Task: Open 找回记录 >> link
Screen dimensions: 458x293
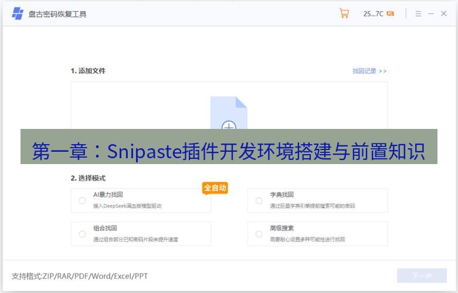Action: 369,71
